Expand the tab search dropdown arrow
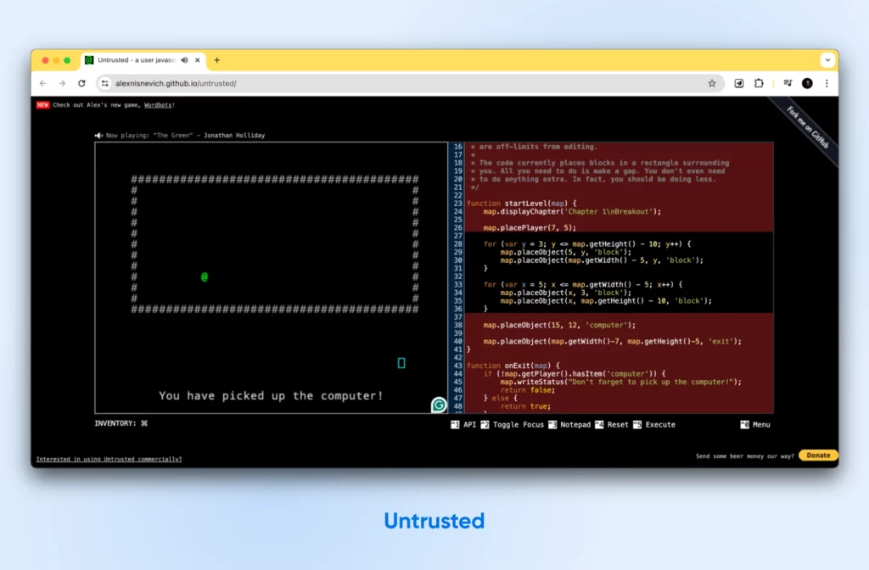The image size is (869, 570). click(x=827, y=60)
